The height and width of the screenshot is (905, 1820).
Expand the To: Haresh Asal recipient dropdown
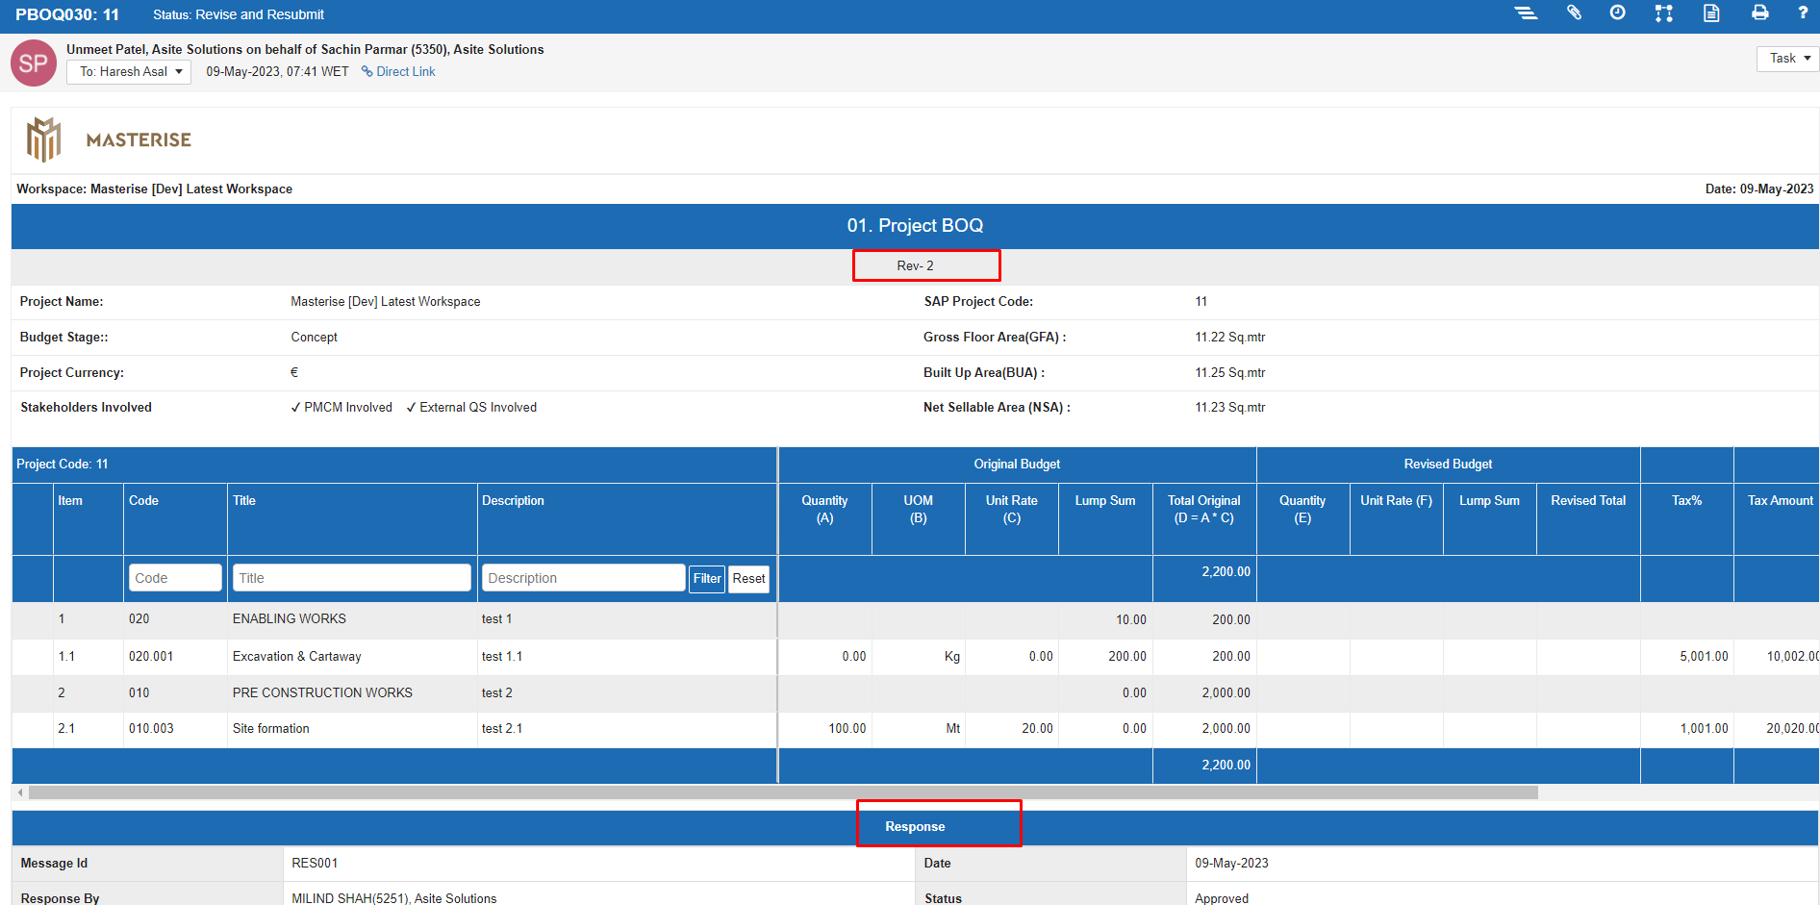click(x=129, y=72)
